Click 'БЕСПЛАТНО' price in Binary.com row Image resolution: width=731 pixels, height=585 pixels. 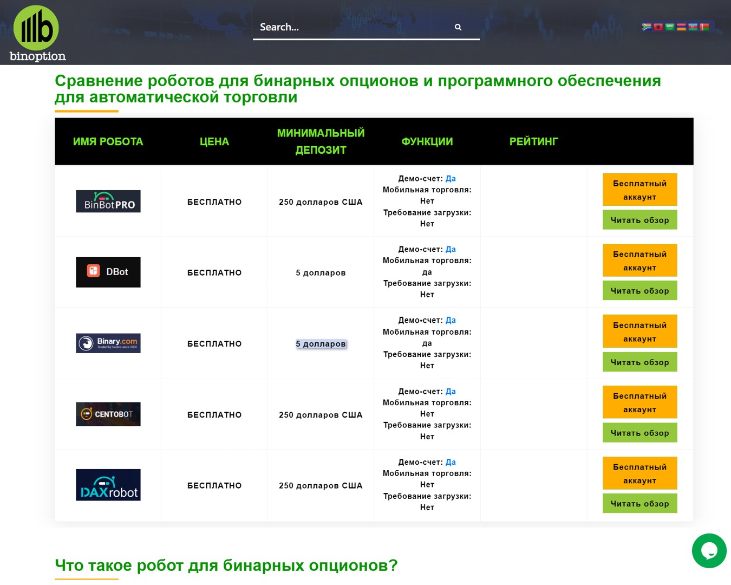pyautogui.click(x=214, y=344)
